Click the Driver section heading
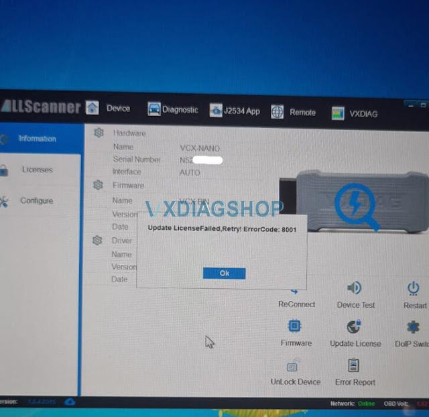Screen dimensions: 429x417 pyautogui.click(x=122, y=241)
